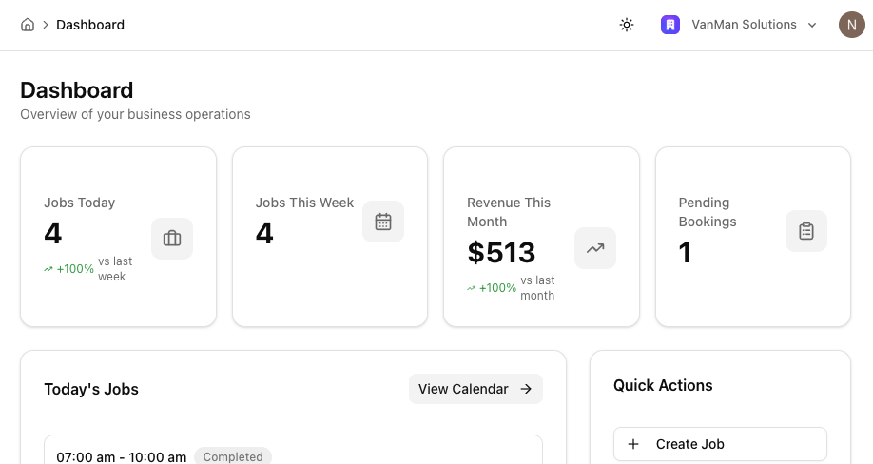
Task: Select the Dashboard breadcrumb item
Action: pyautogui.click(x=90, y=25)
